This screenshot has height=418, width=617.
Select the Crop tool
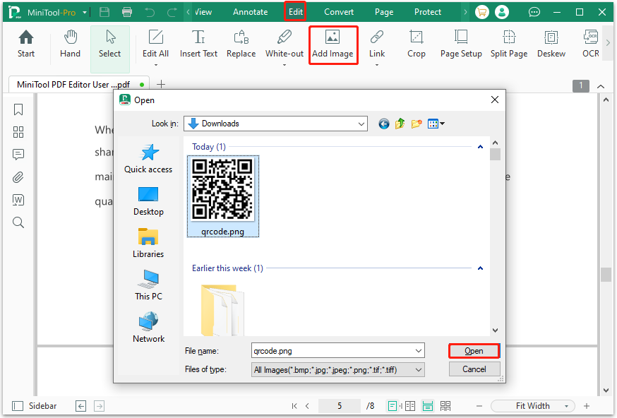[416, 44]
